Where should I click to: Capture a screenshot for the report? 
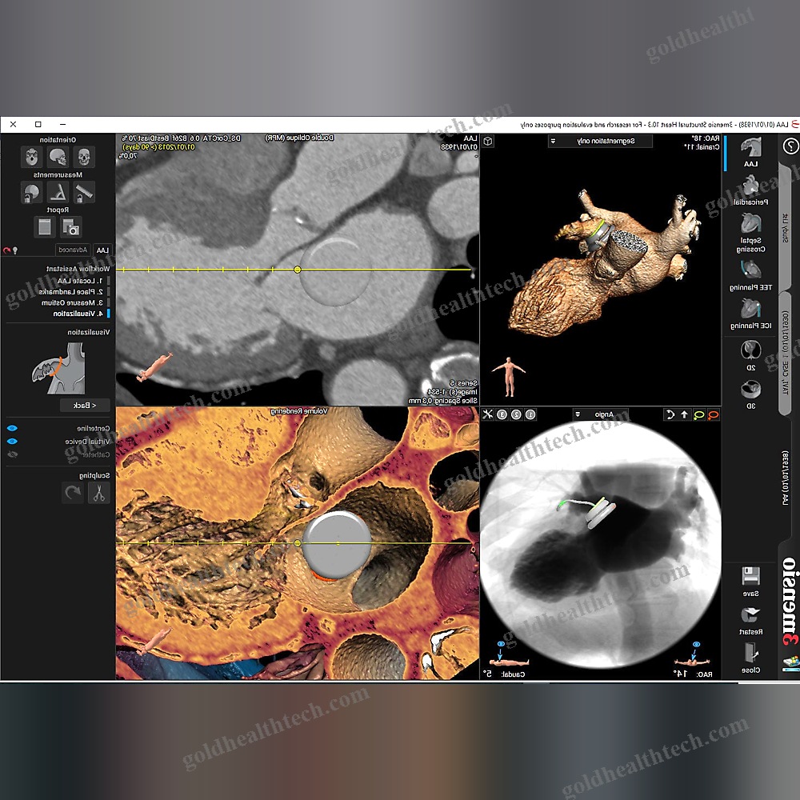click(x=71, y=227)
